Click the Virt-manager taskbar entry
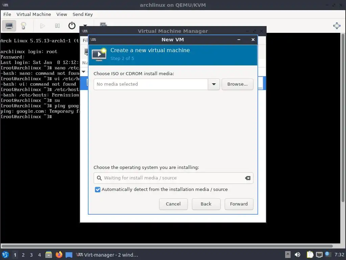Screen dimensions: 346x260 pos(107,255)
